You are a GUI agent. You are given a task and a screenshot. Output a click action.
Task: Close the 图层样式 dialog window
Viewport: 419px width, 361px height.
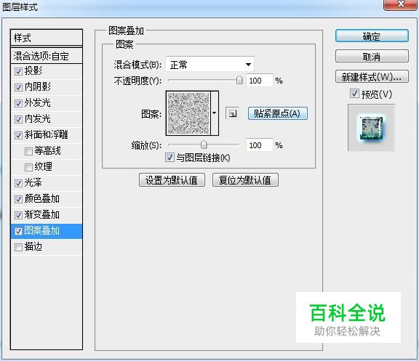(400, 4)
